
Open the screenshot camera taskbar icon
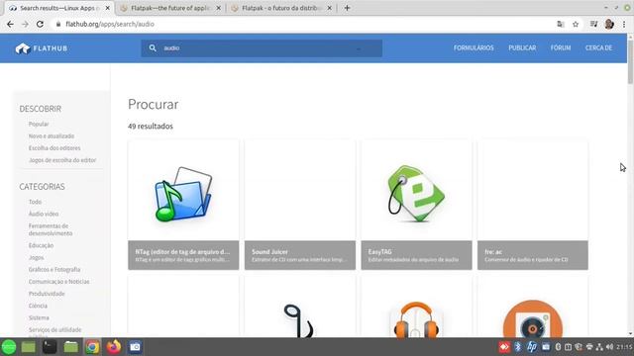[135, 347]
